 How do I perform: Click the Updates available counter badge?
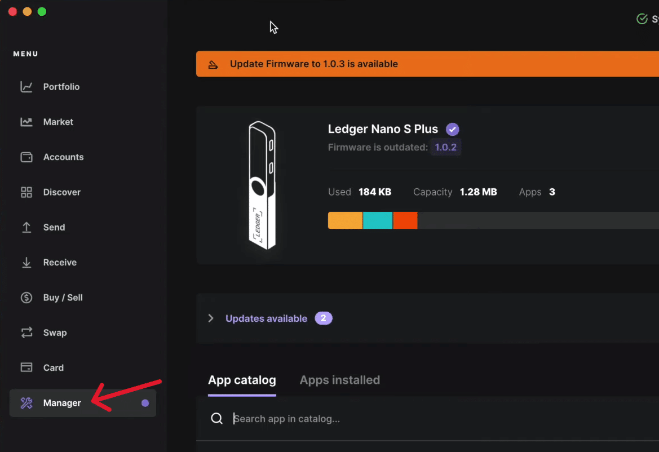tap(324, 318)
